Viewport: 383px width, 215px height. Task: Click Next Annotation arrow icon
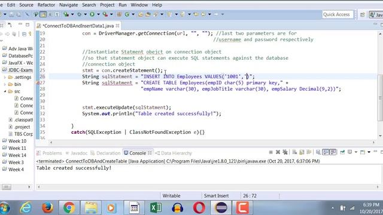point(169,14)
